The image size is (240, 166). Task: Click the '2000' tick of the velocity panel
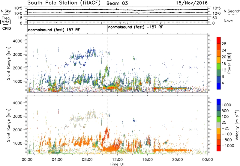tap(17, 130)
